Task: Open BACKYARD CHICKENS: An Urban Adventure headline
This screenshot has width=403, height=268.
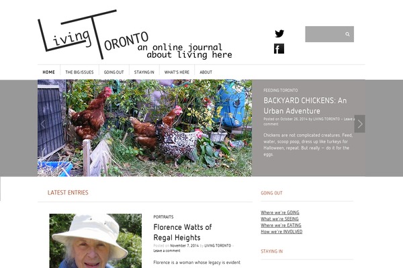Action: click(x=305, y=106)
